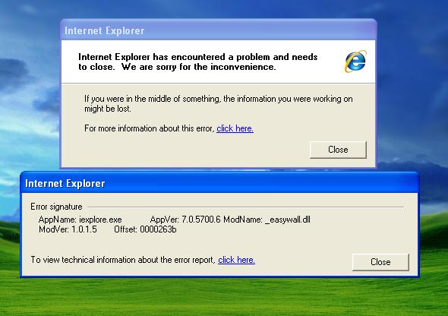448x316 pixels.
Task: Click the active lower Internet Explorer title bar
Action: [x=219, y=183]
